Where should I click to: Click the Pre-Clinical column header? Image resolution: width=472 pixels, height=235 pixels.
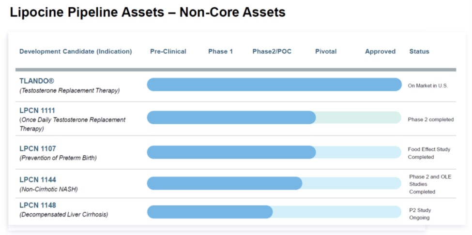tap(168, 52)
